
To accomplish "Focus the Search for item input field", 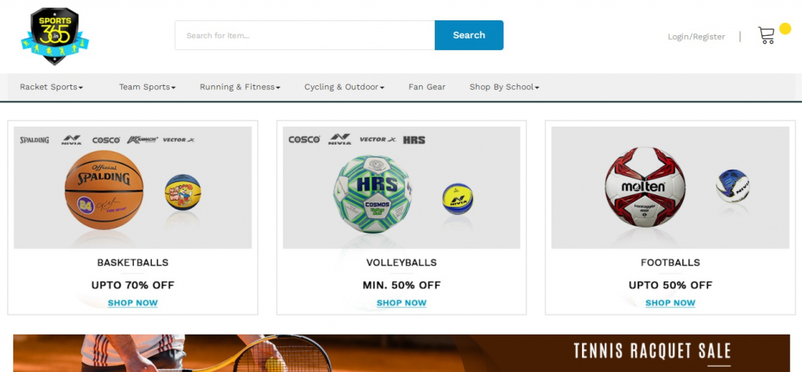I will tap(305, 35).
